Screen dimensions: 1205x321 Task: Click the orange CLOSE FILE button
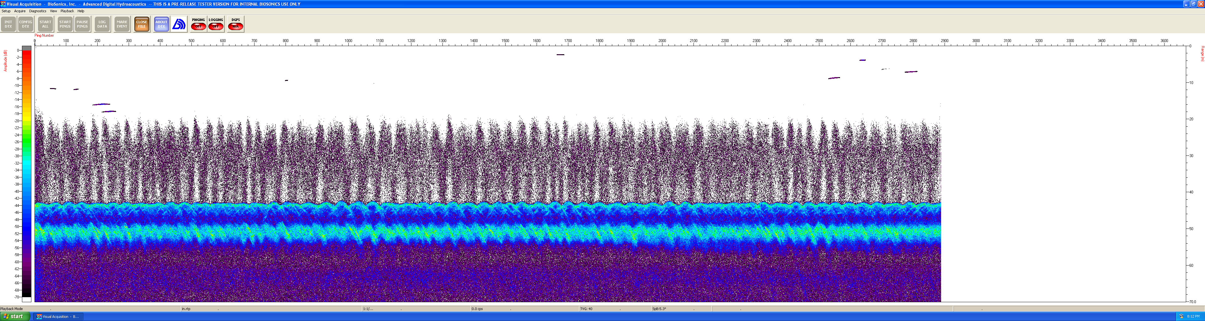click(x=142, y=24)
